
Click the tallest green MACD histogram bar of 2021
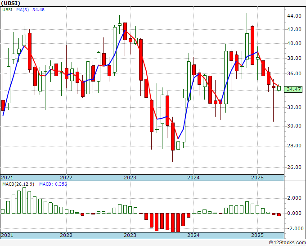24,200
